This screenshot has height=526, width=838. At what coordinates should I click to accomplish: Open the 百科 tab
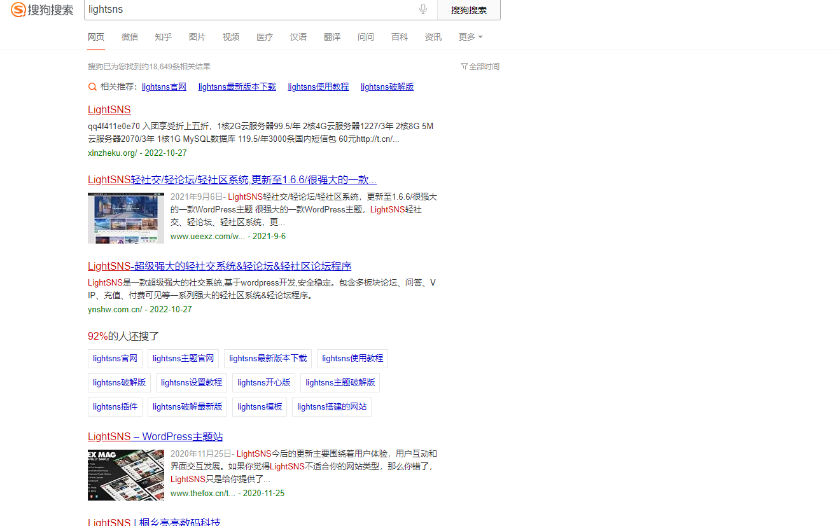[400, 37]
